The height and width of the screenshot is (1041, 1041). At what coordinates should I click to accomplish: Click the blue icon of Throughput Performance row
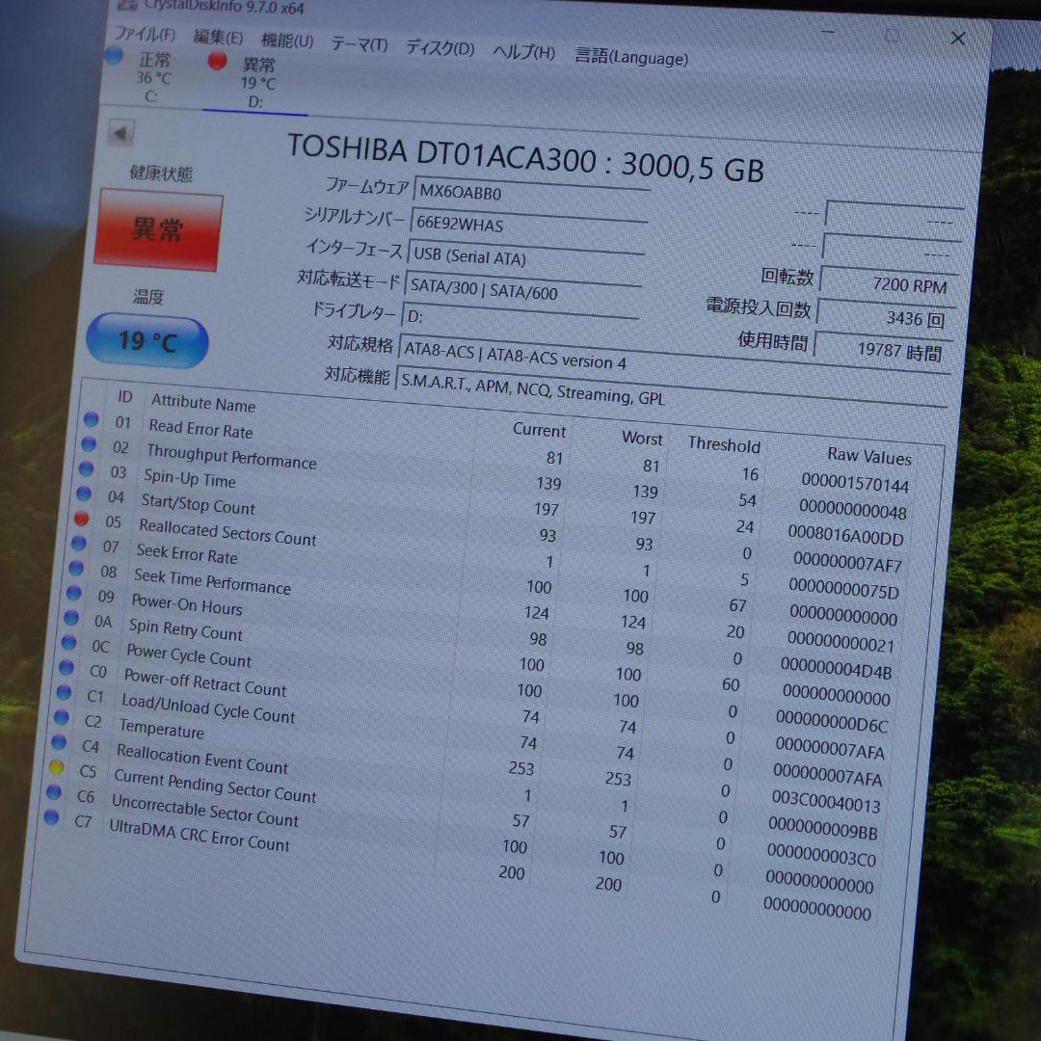[89, 443]
